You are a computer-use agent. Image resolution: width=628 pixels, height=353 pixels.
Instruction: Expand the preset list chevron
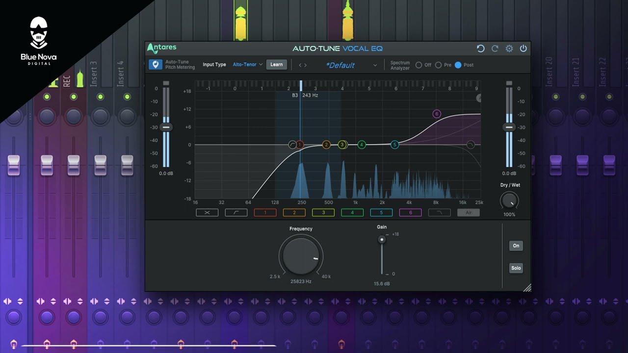pos(375,65)
